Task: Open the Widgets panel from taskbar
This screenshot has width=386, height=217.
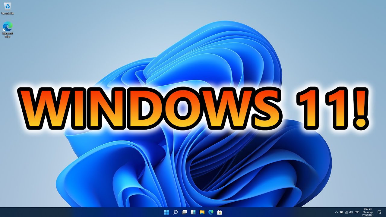Action: pos(193,212)
